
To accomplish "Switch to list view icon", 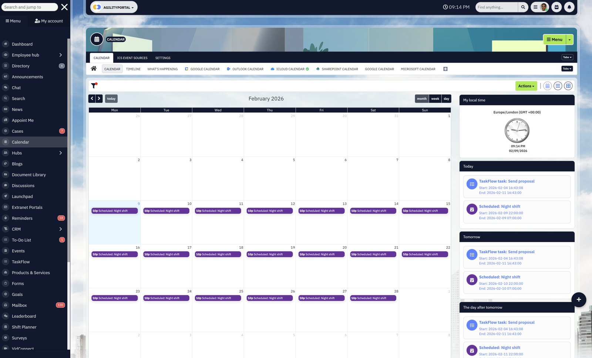I will click(x=558, y=86).
